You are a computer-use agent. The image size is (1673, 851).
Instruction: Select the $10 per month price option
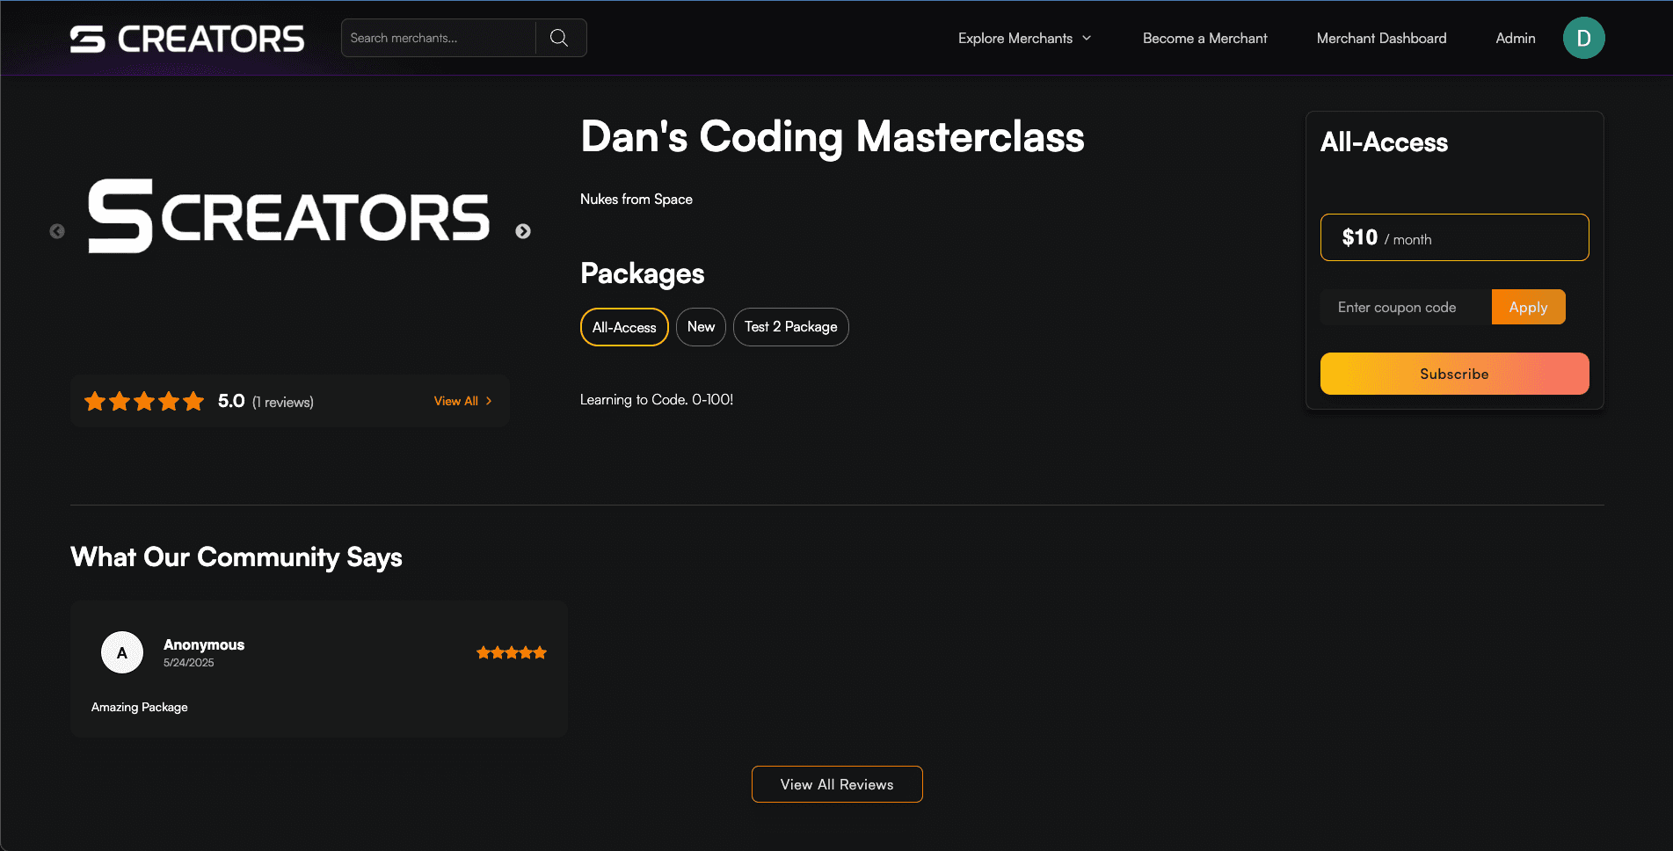click(x=1454, y=237)
